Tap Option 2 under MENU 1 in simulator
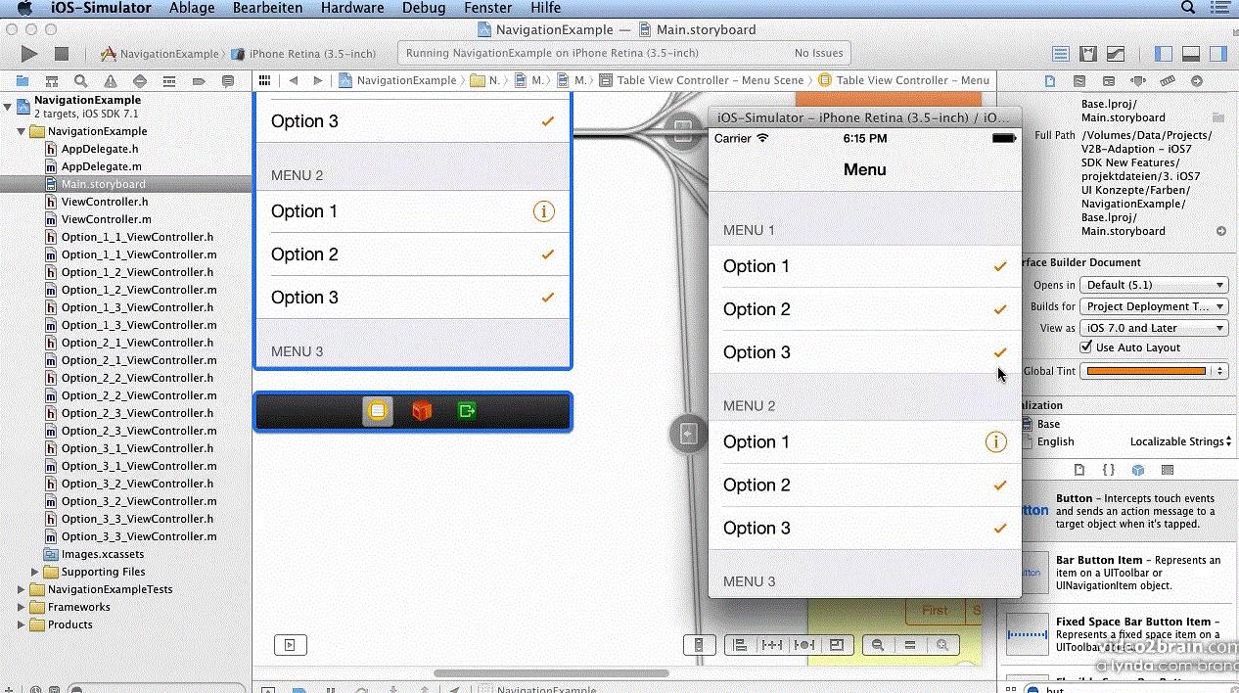The height and width of the screenshot is (693, 1239). point(864,309)
